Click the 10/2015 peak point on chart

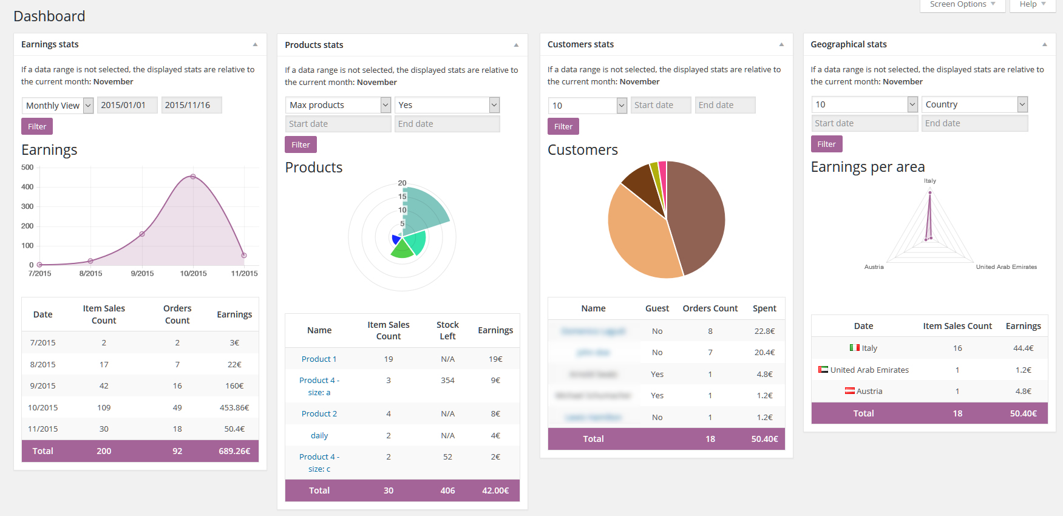[193, 177]
